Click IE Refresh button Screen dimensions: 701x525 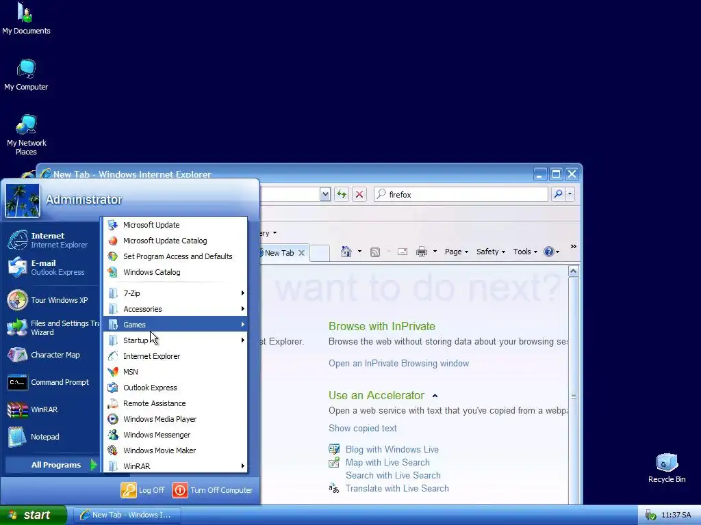[x=342, y=194]
